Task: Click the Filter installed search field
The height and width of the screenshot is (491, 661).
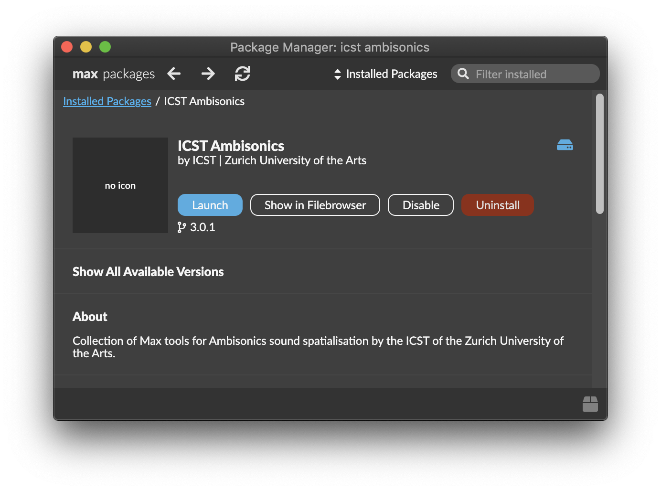Action: tap(525, 74)
